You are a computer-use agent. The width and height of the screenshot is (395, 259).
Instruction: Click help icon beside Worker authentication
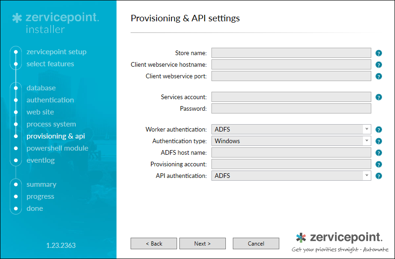point(379,130)
